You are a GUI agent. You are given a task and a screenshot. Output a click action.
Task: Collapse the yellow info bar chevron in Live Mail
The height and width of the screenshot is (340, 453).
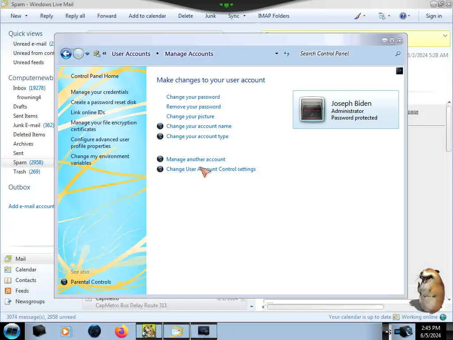[445, 36]
